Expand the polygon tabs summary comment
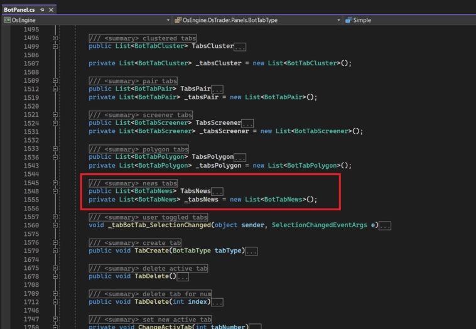This screenshot has width=476, height=329. [x=55, y=149]
